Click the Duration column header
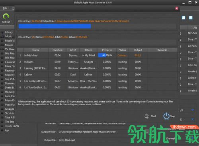The height and width of the screenshot is (146, 199). 58,50
